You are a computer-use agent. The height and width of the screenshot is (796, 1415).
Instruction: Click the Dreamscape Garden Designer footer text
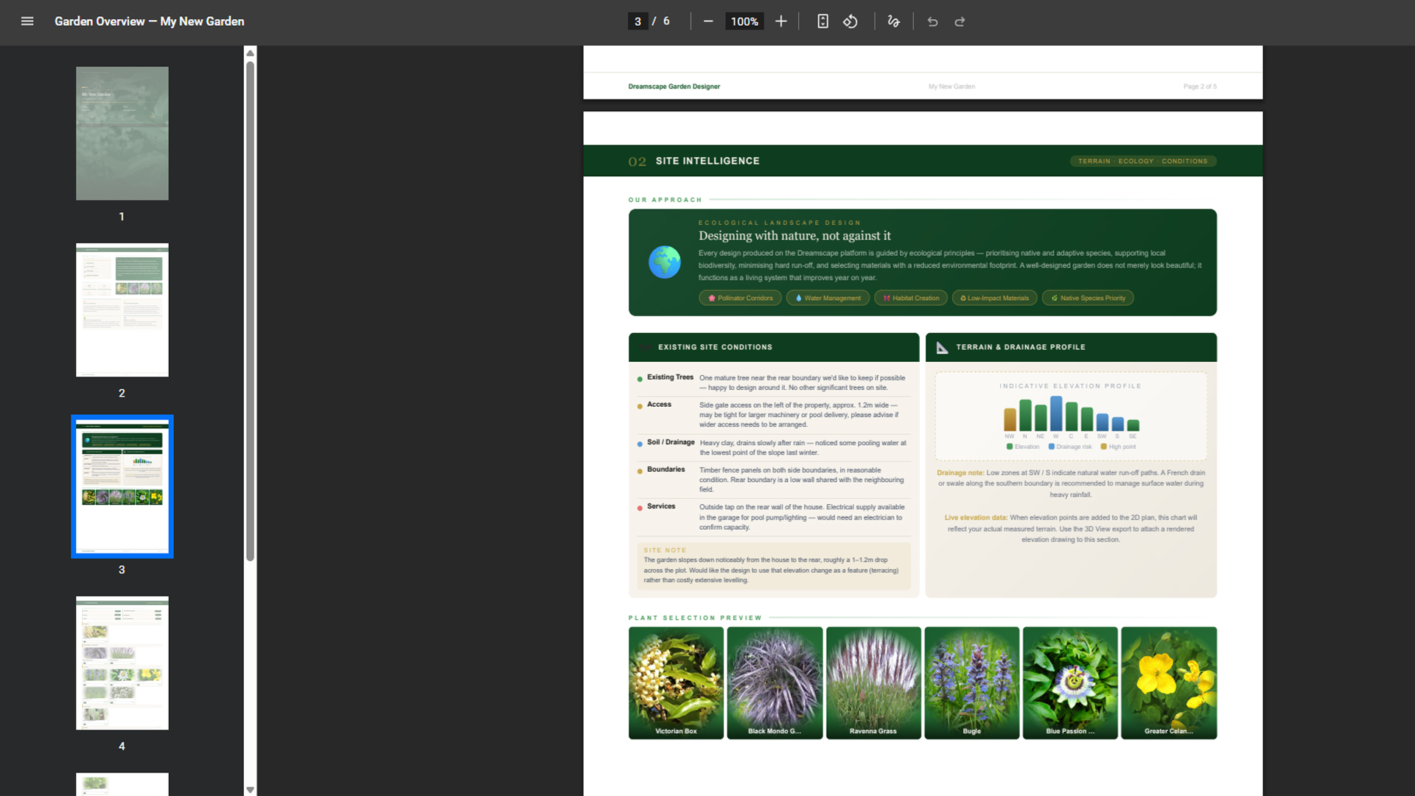pyautogui.click(x=674, y=86)
